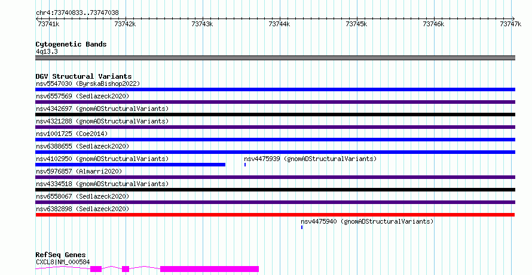Select the black nsv4334518 variant bar

[275, 190]
